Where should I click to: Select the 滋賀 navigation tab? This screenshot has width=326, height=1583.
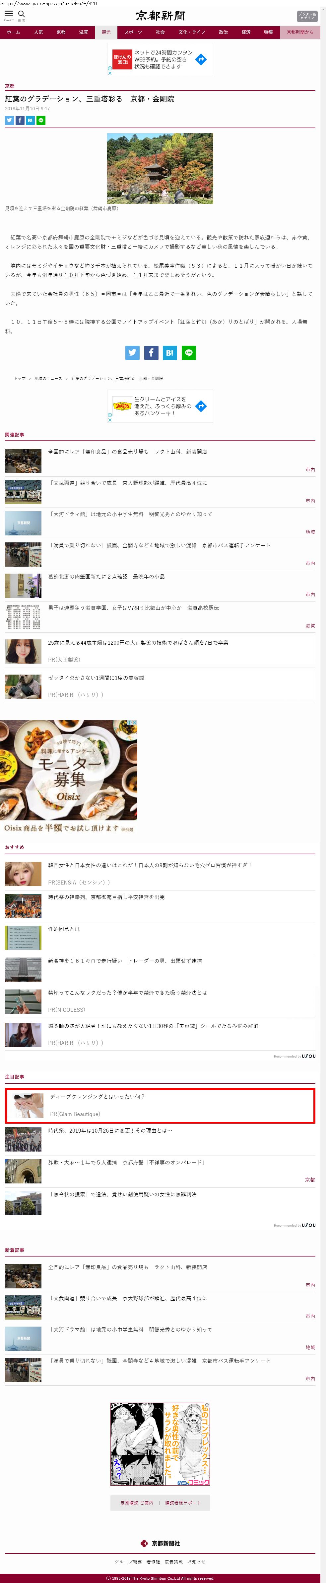(x=83, y=32)
